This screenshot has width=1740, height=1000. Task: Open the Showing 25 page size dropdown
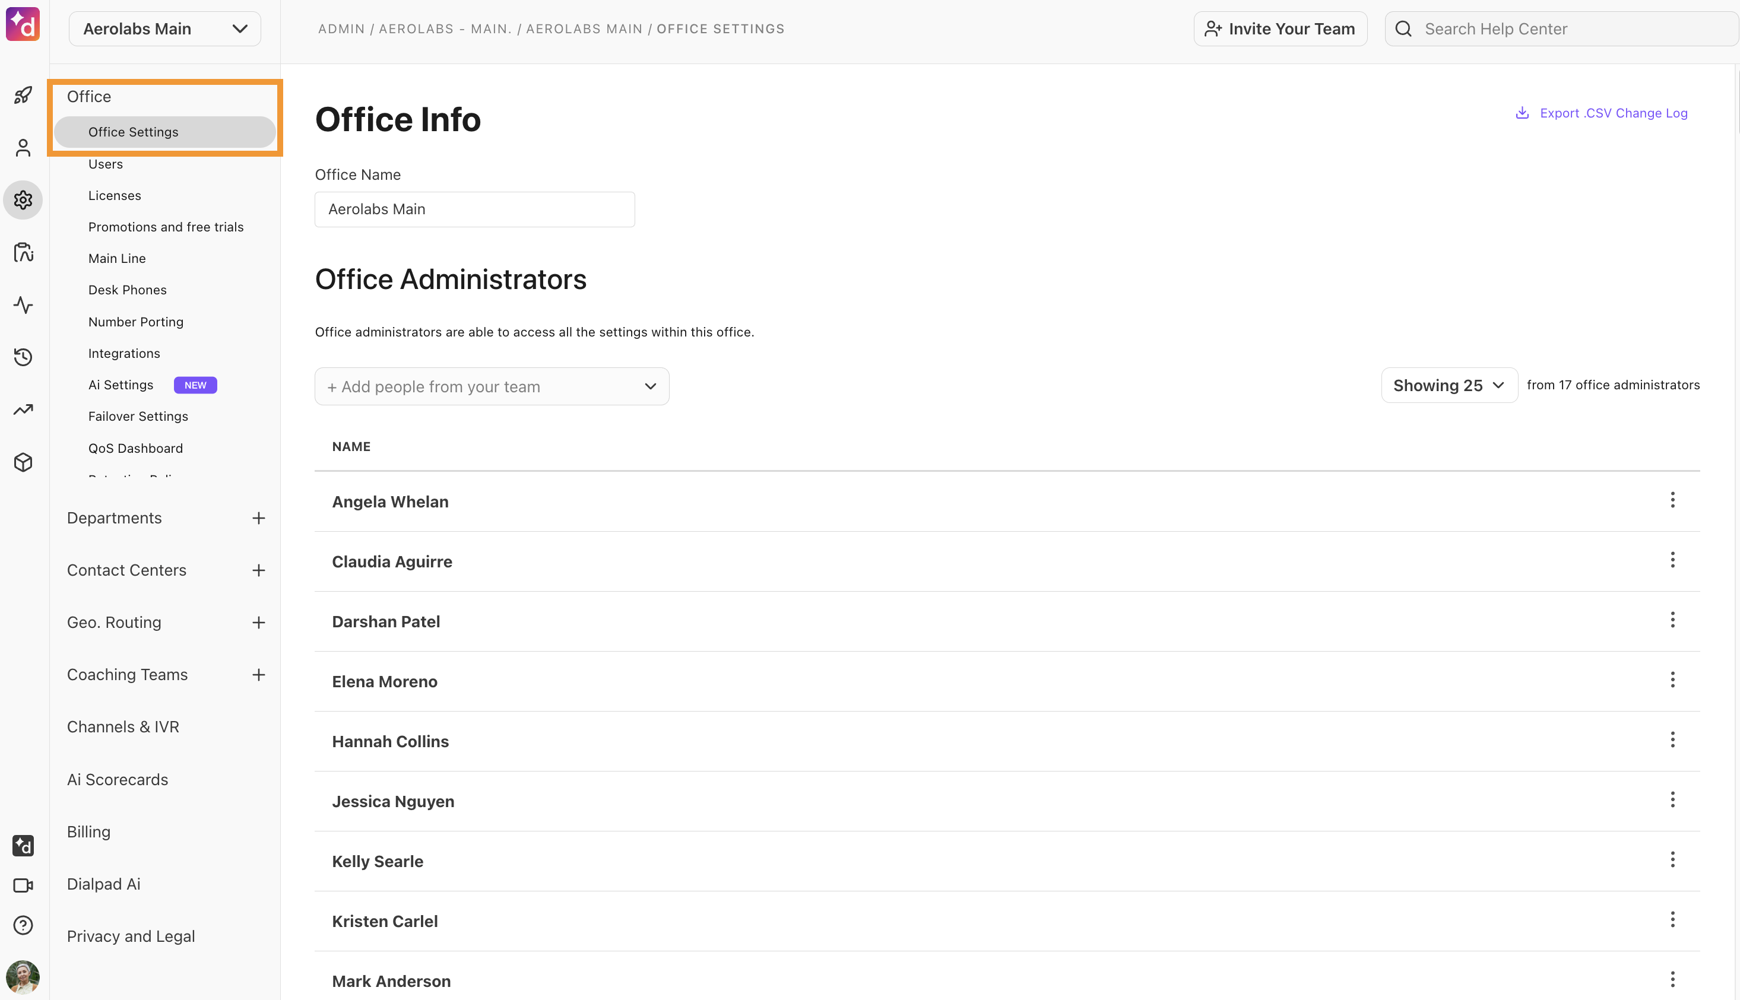[x=1450, y=385]
